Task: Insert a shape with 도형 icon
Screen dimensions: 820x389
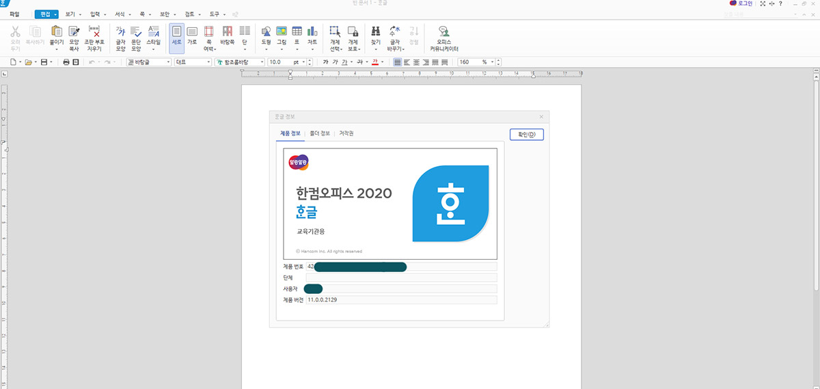Action: (x=266, y=31)
